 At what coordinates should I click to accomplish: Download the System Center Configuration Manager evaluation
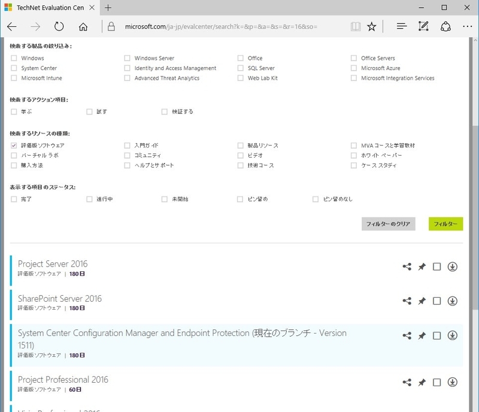click(x=452, y=335)
